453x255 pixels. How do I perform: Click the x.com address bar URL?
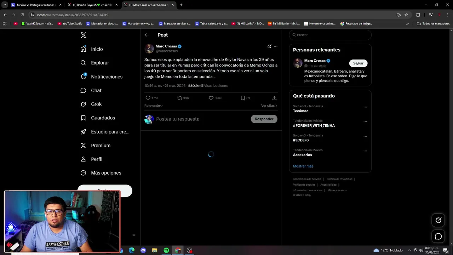pyautogui.click(x=73, y=15)
